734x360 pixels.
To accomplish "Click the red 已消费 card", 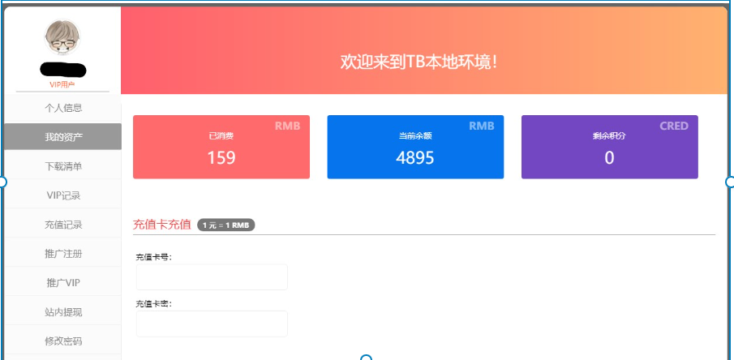I will pos(221,147).
